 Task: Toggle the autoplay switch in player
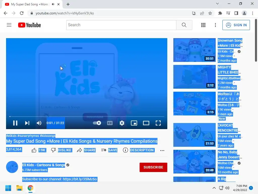[x=97, y=123]
